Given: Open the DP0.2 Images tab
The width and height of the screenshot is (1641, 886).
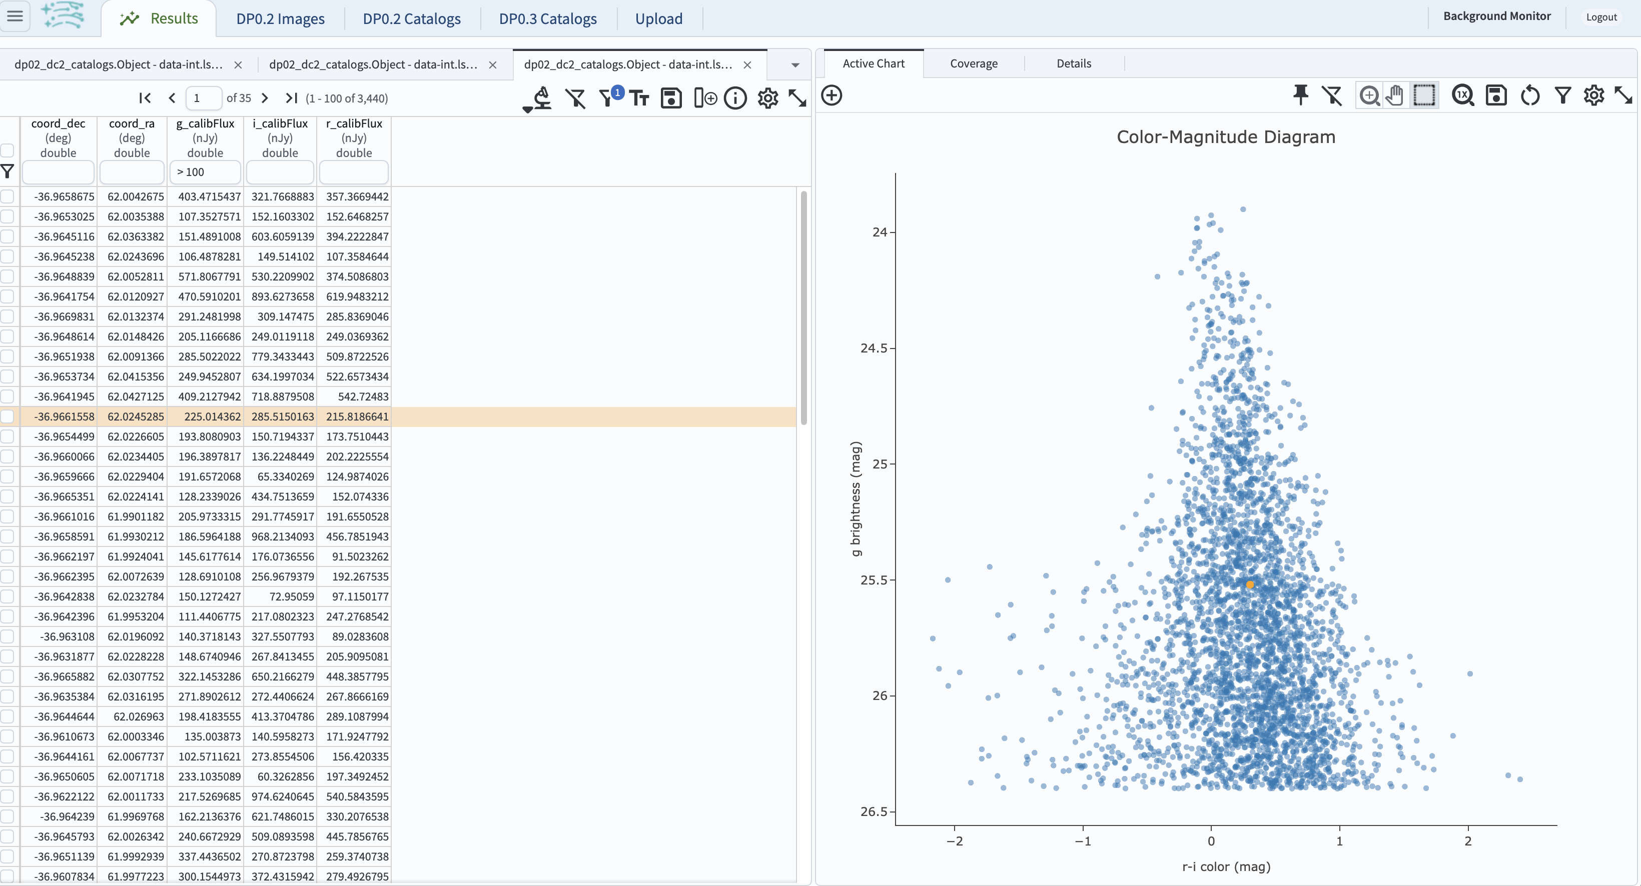Looking at the screenshot, I should pyautogui.click(x=281, y=17).
